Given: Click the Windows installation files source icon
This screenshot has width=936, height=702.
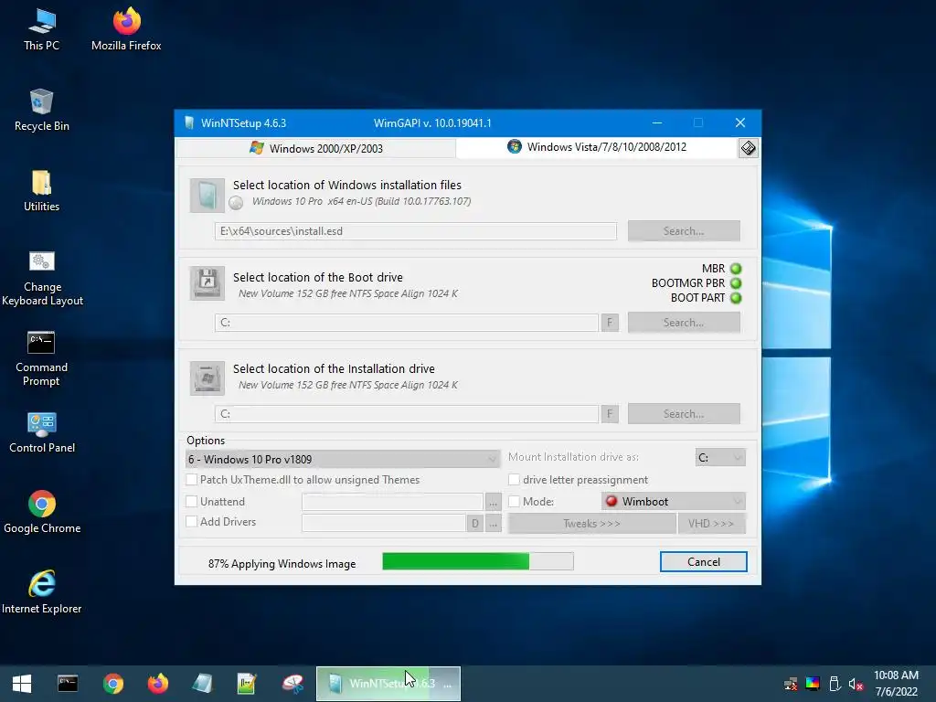Looking at the screenshot, I should 207,196.
